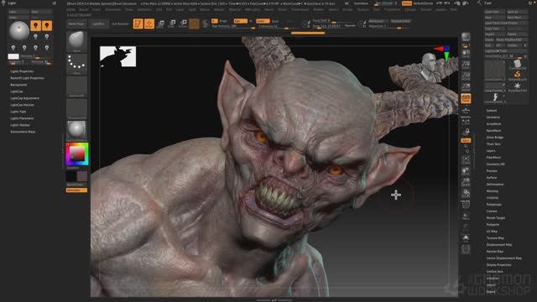Toggle unlit bulb beneath first orange bulb
537x302 pixels.
click(35, 36)
